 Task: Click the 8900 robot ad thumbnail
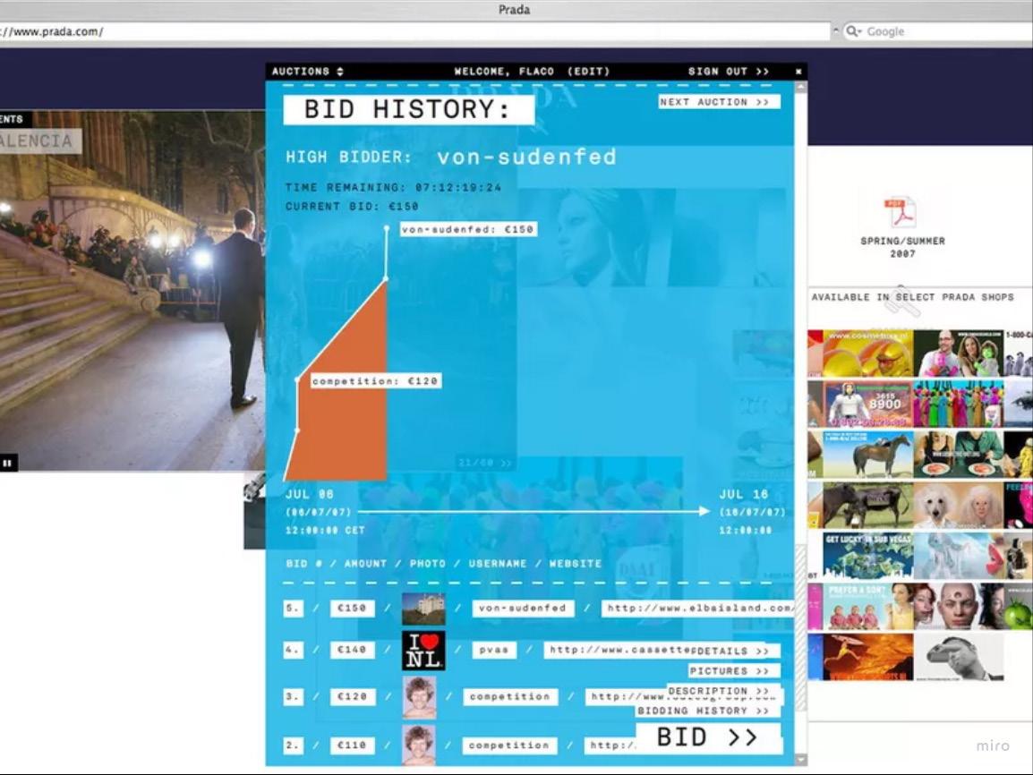(868, 404)
